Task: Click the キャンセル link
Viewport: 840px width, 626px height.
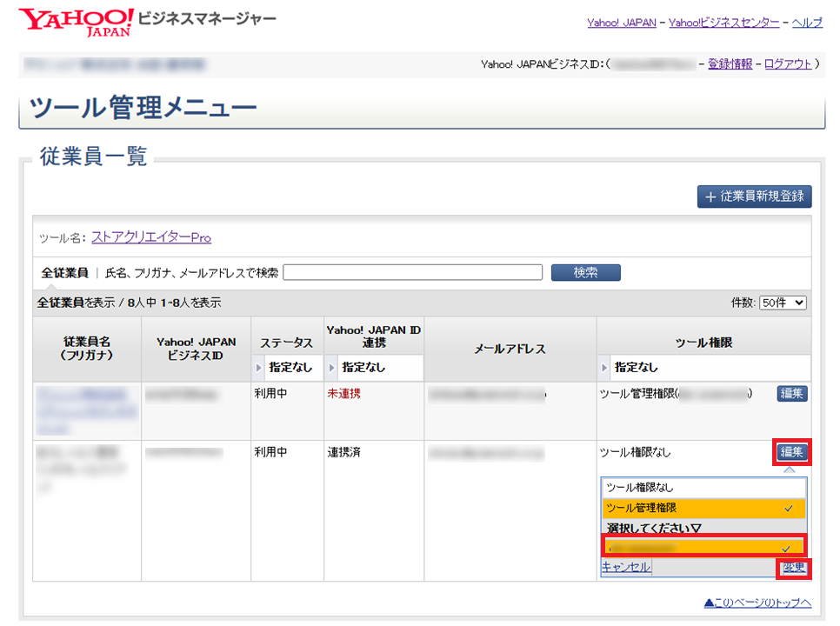Action: tap(625, 567)
